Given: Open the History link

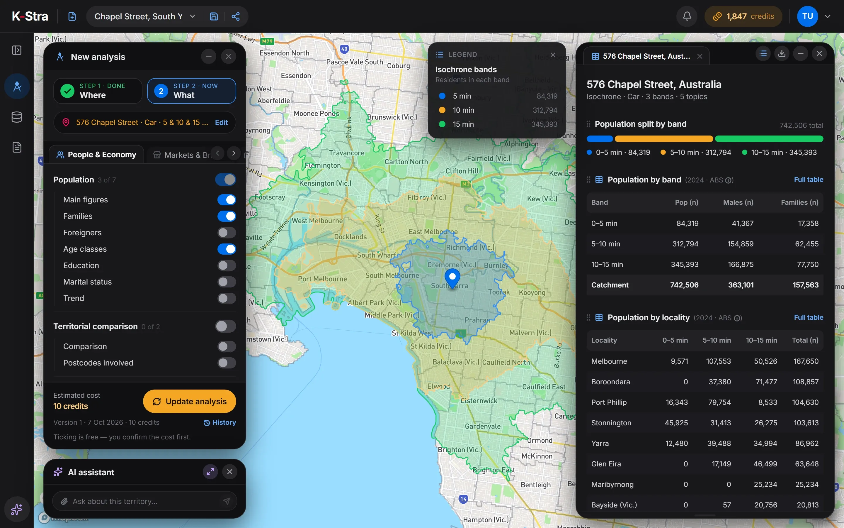Looking at the screenshot, I should [x=220, y=422].
